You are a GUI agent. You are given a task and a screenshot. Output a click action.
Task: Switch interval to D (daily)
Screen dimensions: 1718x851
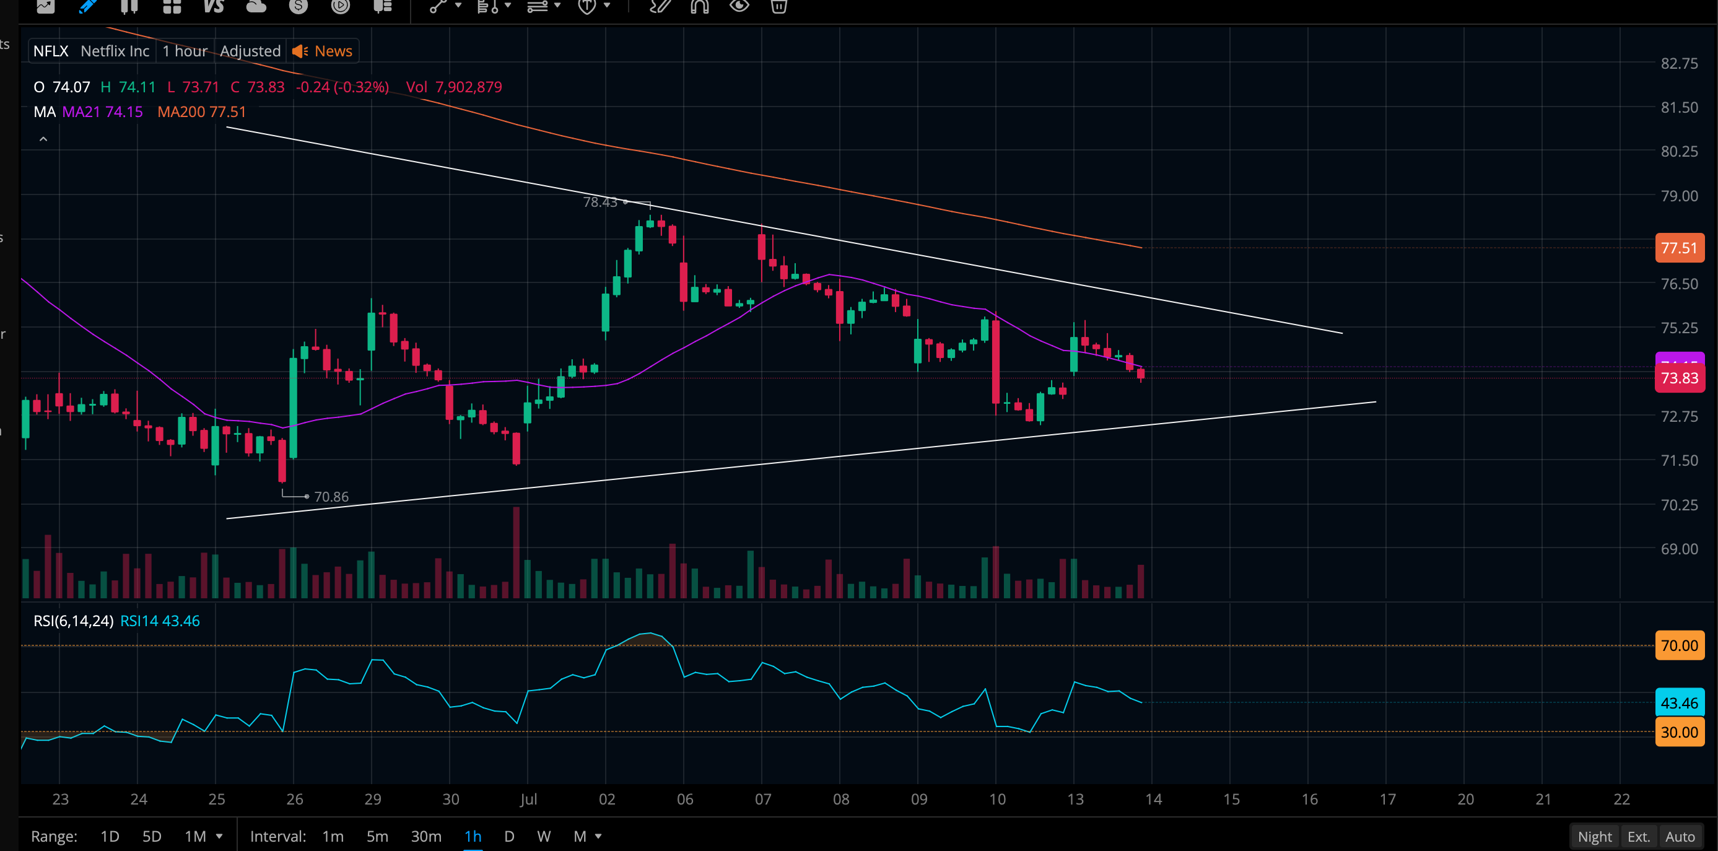pos(510,836)
